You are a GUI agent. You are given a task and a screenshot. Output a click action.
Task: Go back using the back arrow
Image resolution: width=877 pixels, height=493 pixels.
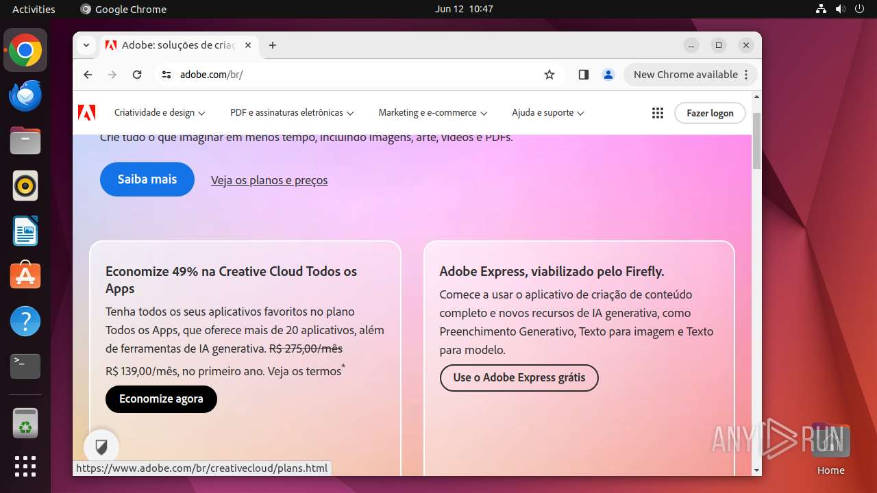coord(88,75)
